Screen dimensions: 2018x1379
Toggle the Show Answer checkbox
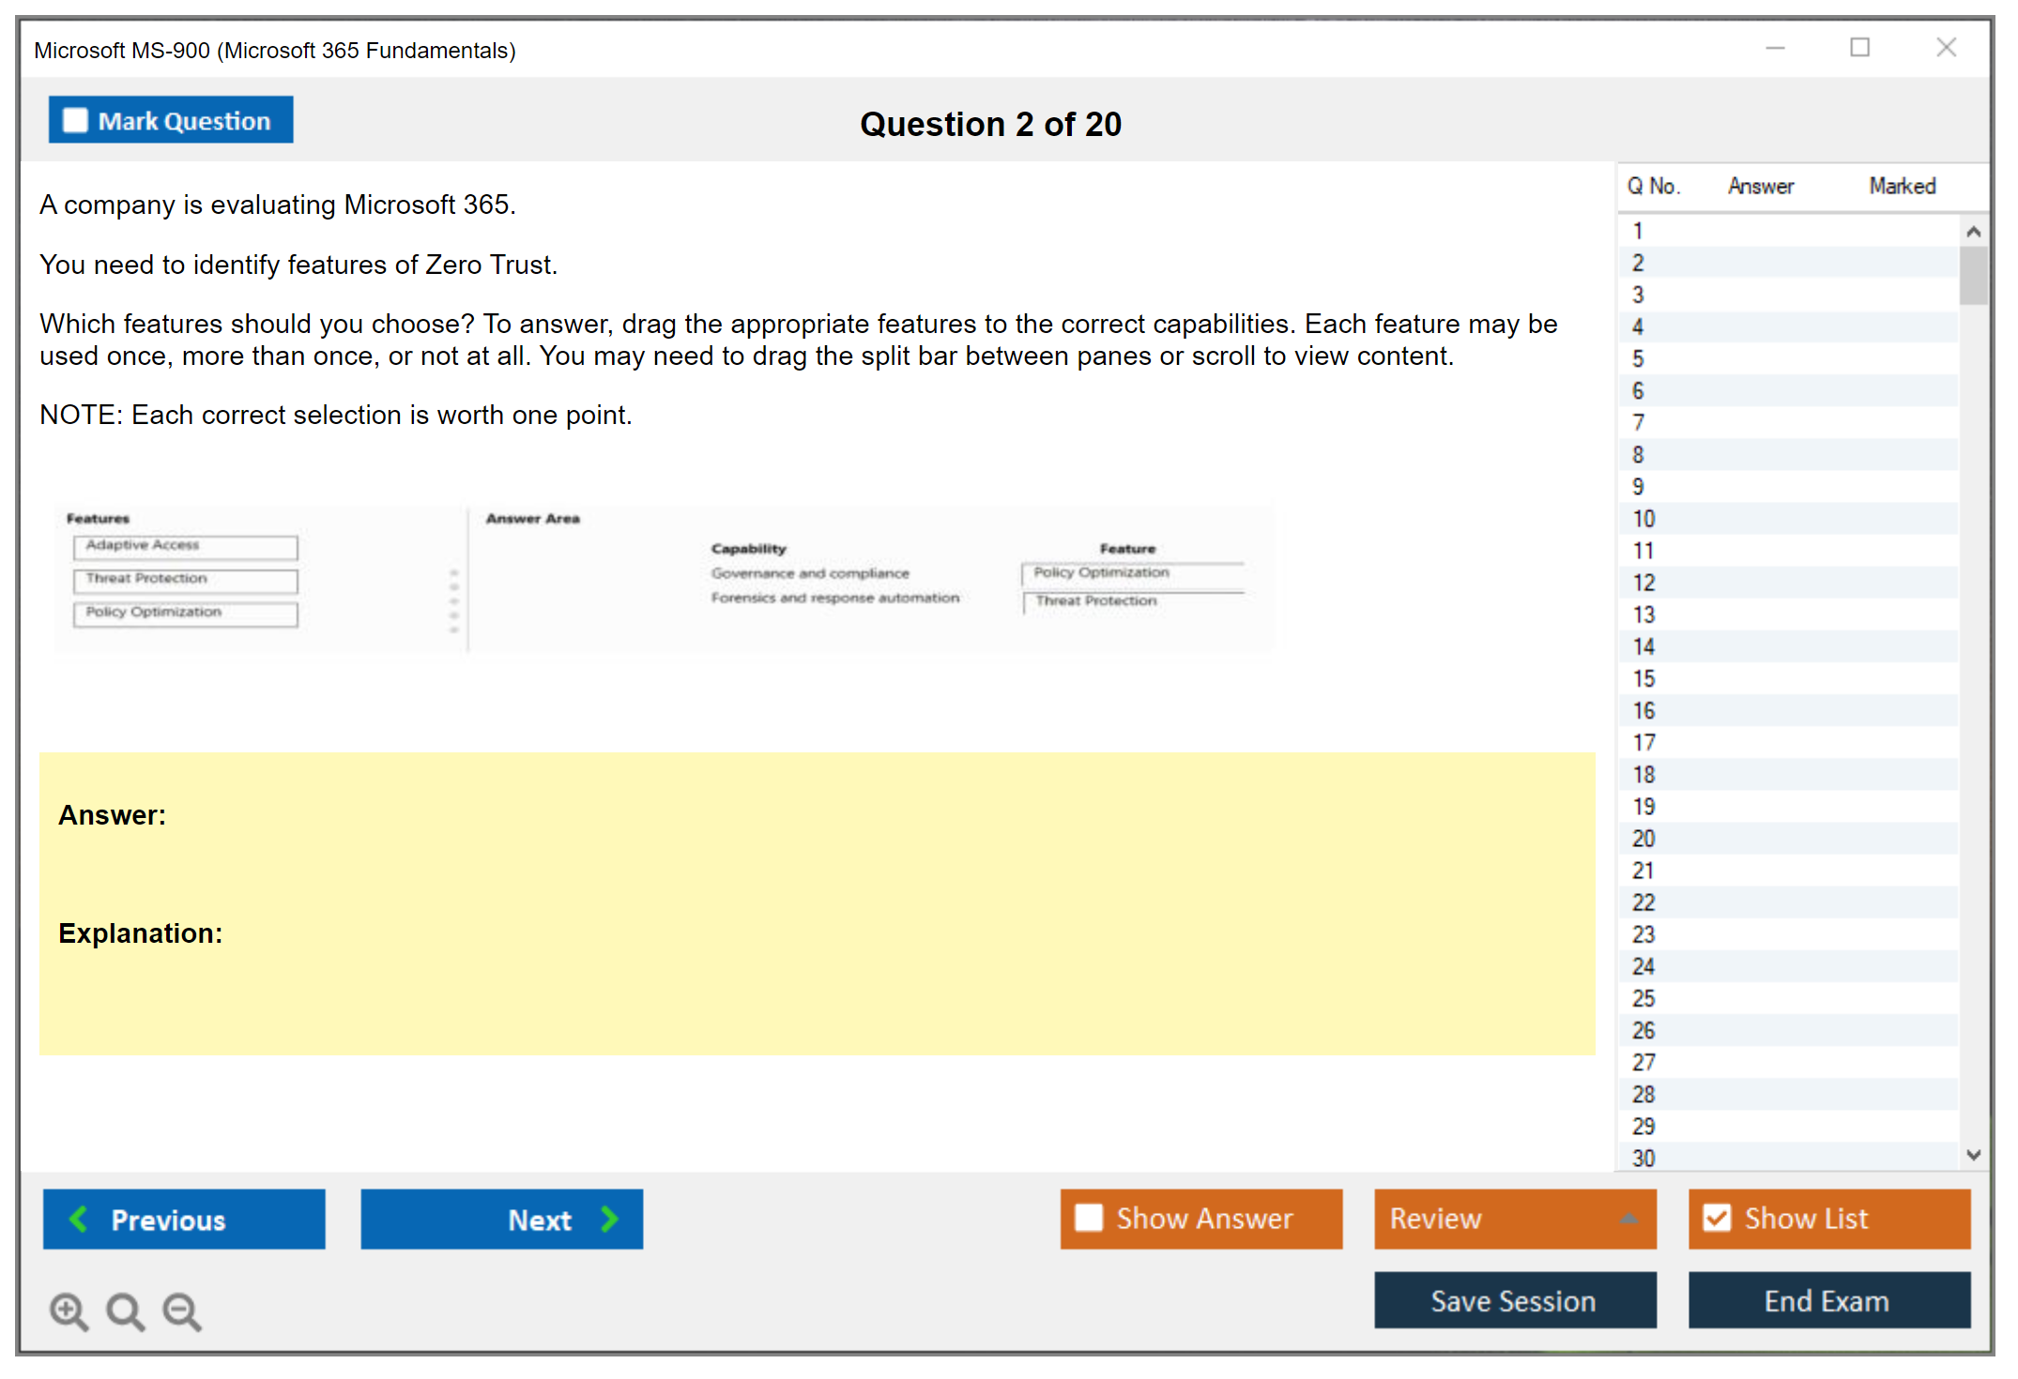point(1089,1218)
